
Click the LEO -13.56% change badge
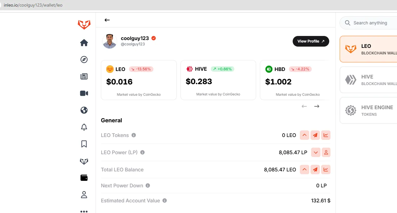(141, 69)
